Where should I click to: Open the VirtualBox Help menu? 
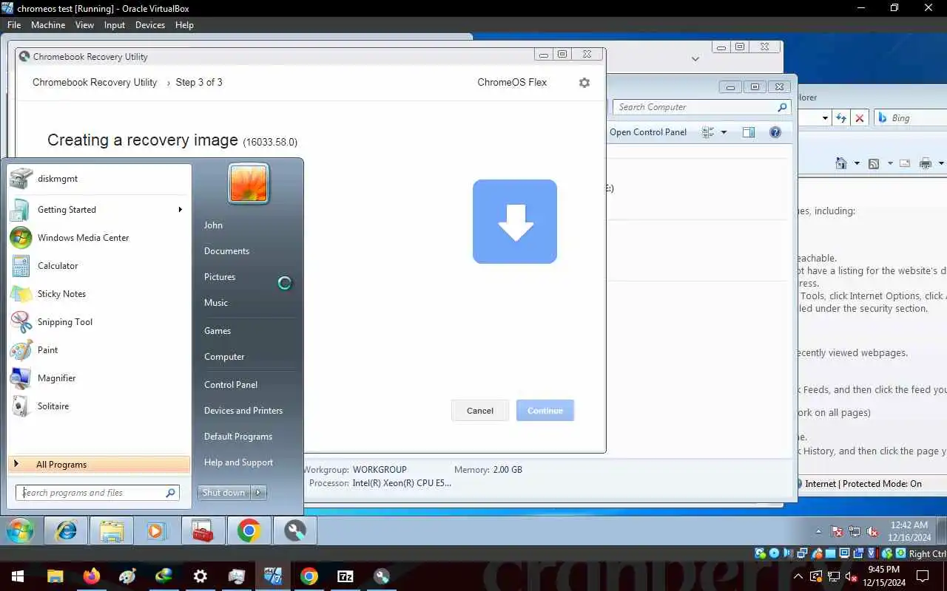[x=184, y=25]
